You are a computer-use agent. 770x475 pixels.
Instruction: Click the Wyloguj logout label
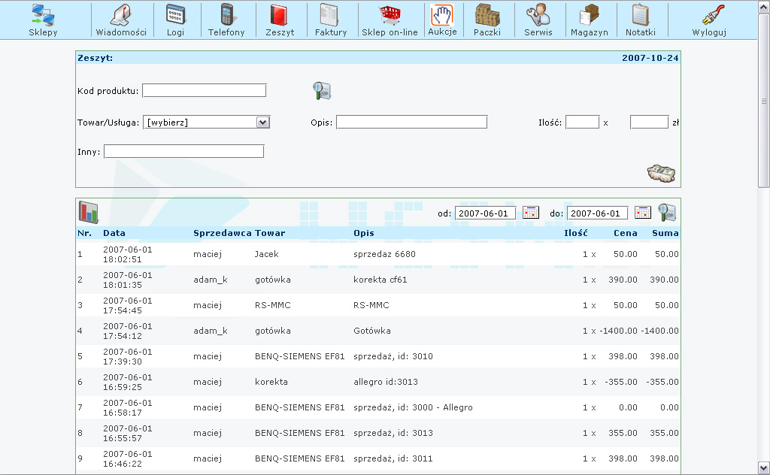709,32
